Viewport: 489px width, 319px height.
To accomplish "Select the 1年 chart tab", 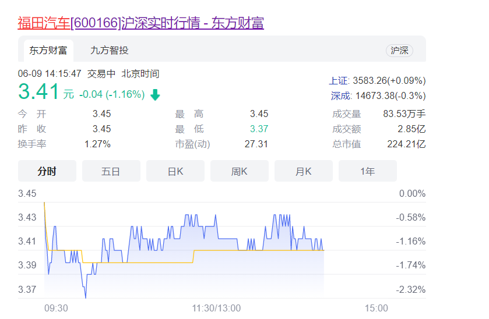I will point(368,171).
